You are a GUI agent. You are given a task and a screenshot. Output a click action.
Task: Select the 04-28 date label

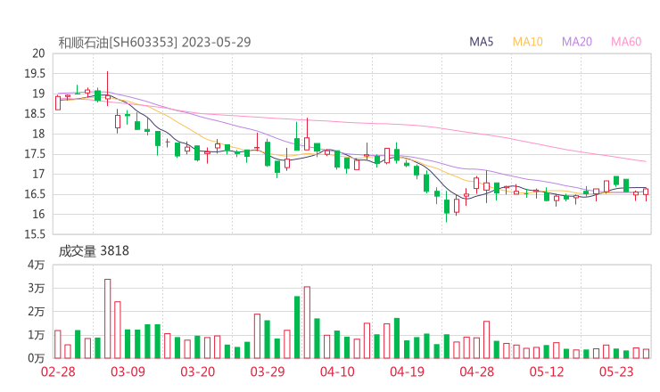pyautogui.click(x=477, y=372)
